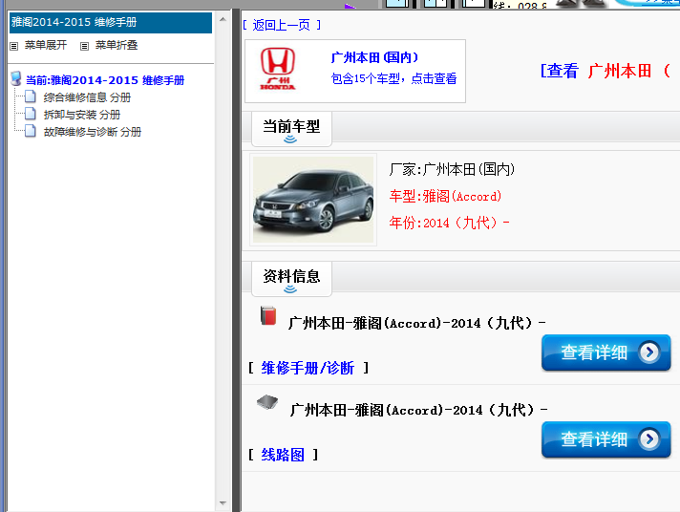The width and height of the screenshot is (680, 512).
Task: Click sidebar scrollbar up arrow
Action: click(223, 19)
